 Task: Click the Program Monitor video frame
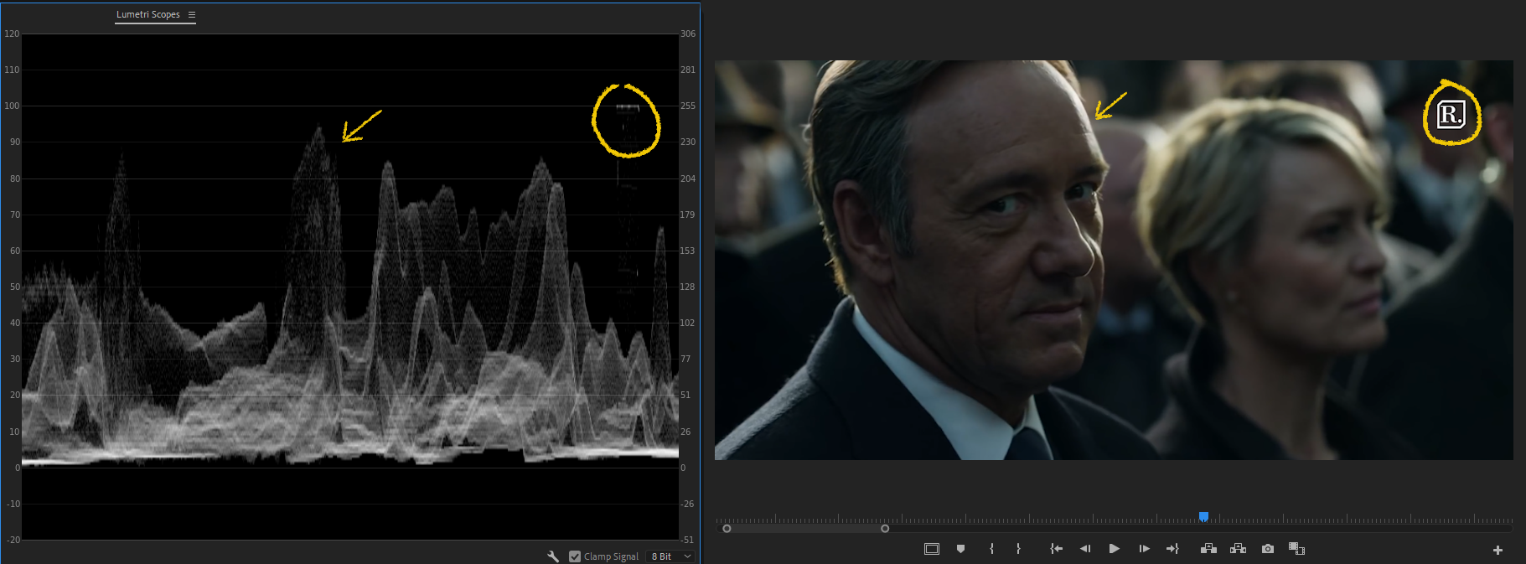click(1114, 260)
